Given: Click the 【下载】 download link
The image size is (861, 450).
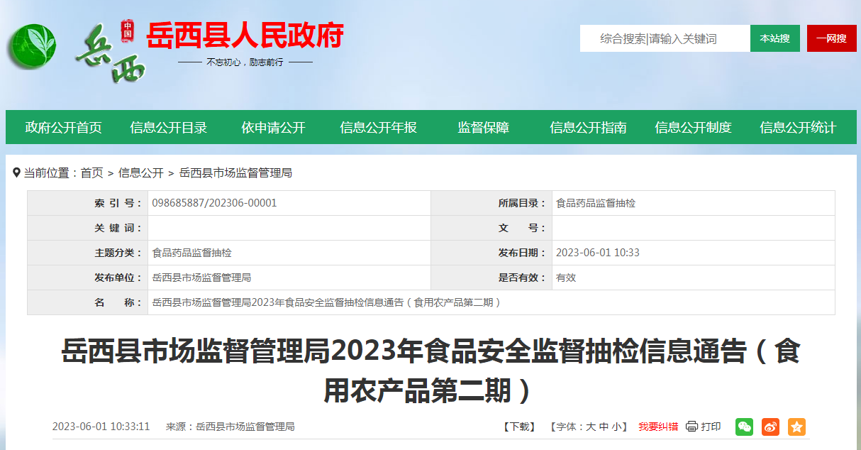Looking at the screenshot, I should [x=519, y=427].
